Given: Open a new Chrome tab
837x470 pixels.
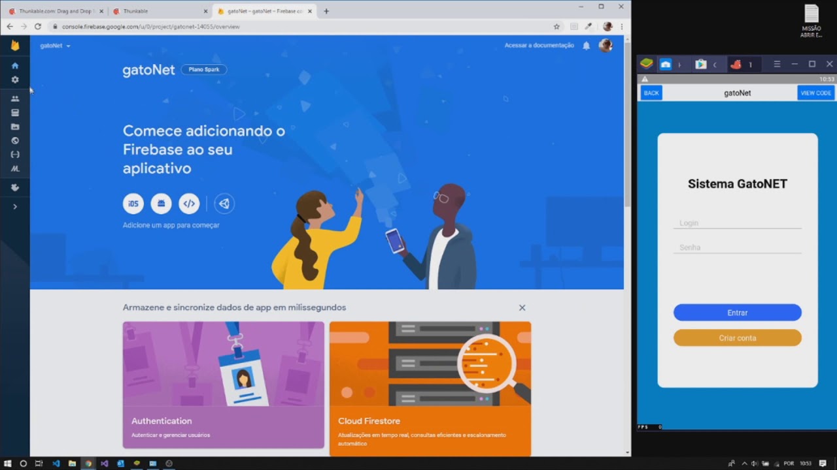Looking at the screenshot, I should [326, 11].
